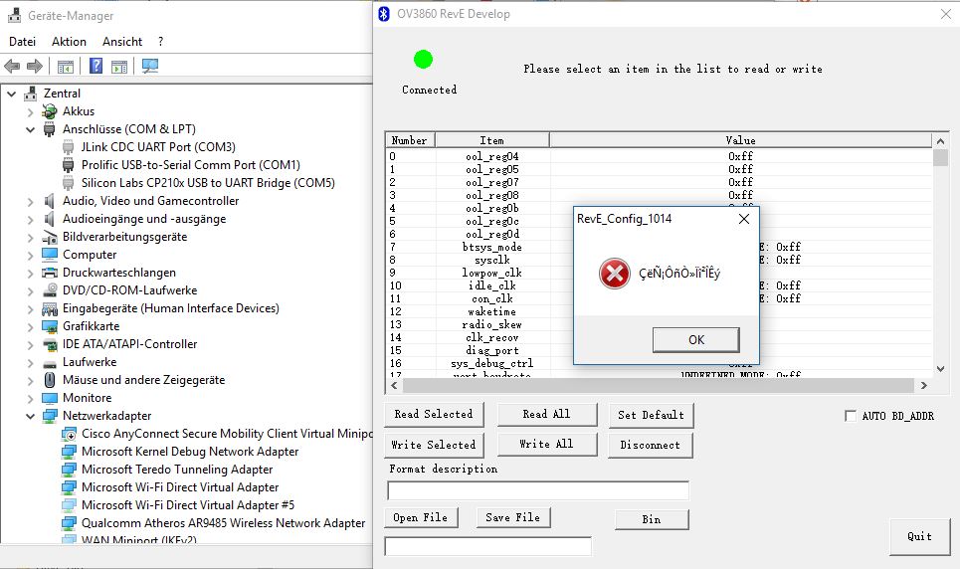The image size is (960, 569).
Task: Open the Aktion menu
Action: pyautogui.click(x=69, y=42)
